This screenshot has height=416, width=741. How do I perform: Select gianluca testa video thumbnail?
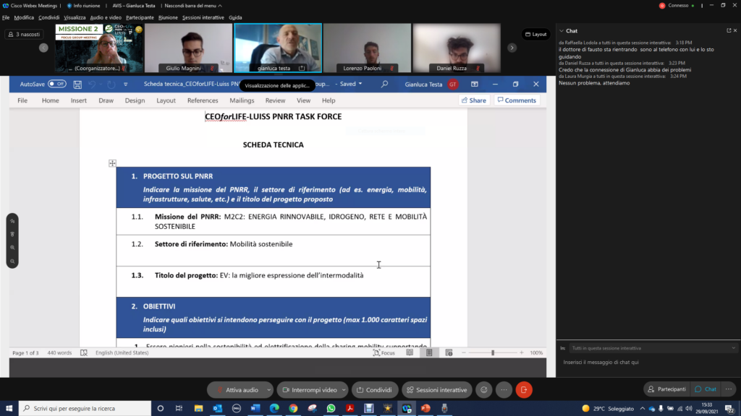coord(279,48)
